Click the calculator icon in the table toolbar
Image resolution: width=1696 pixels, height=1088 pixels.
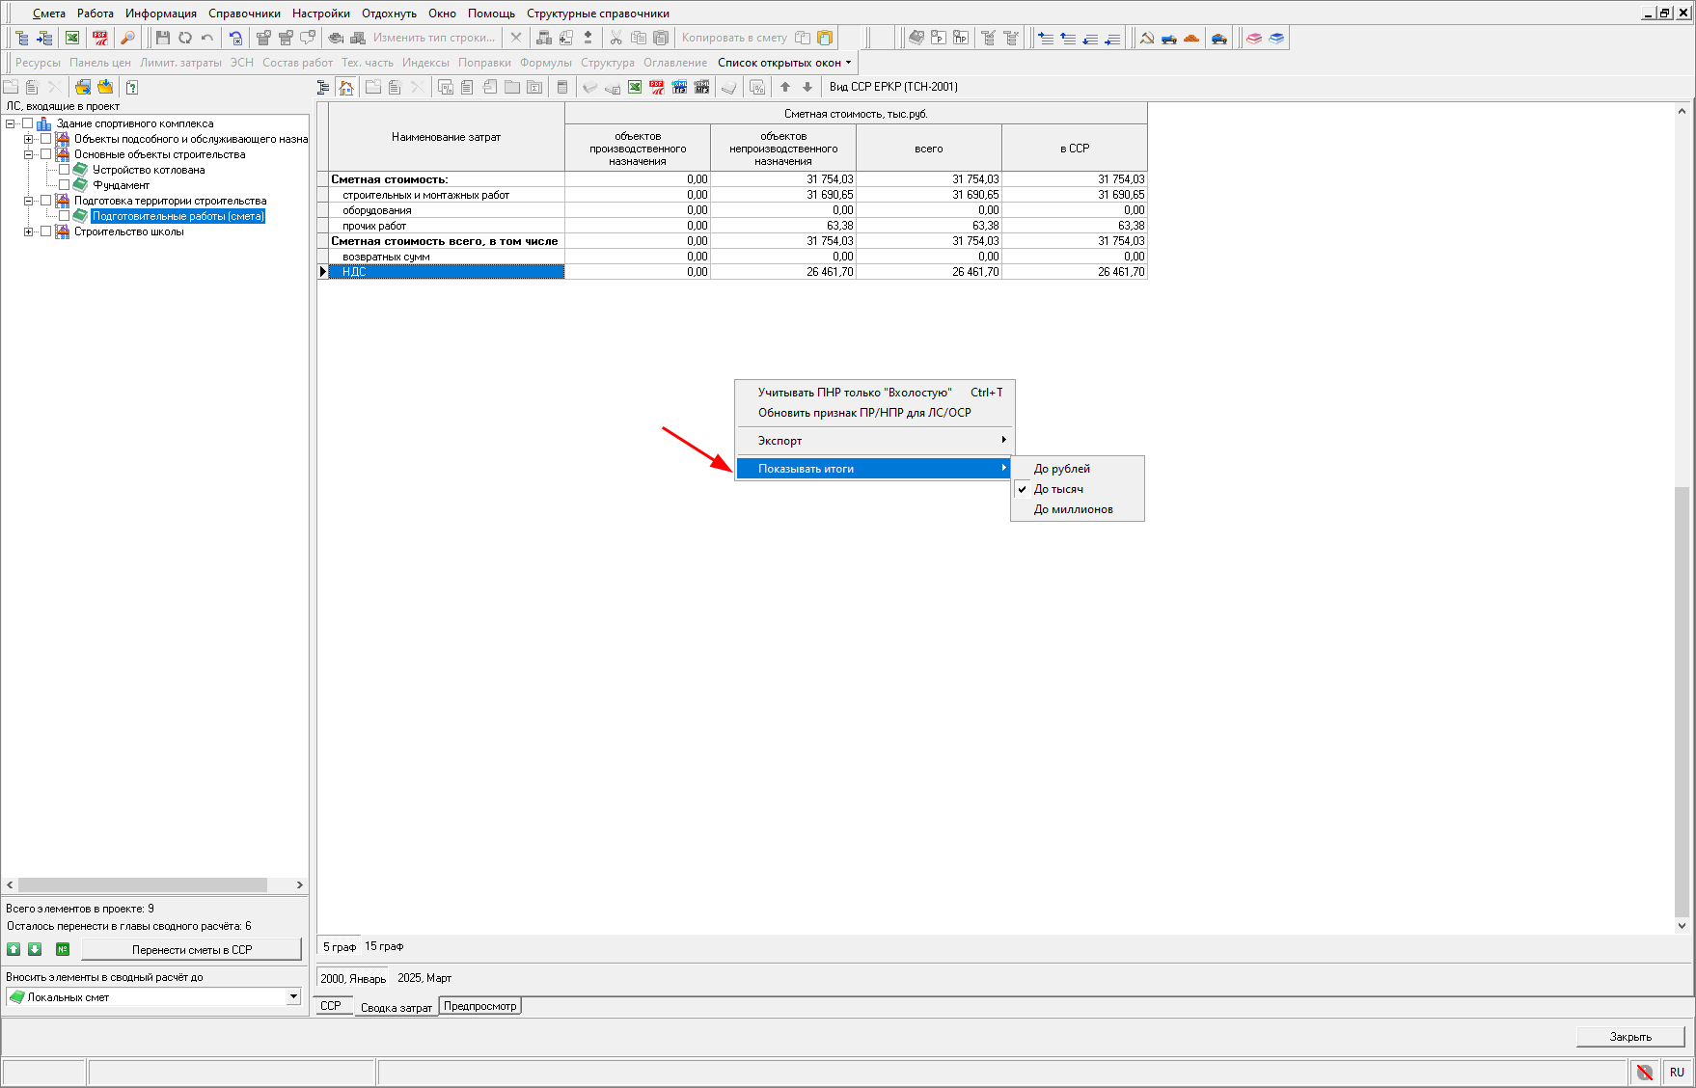pyautogui.click(x=562, y=88)
